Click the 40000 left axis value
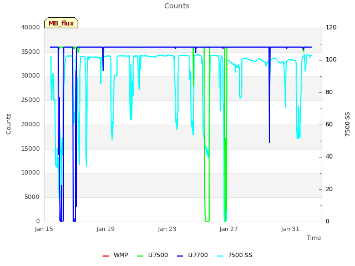The width and height of the screenshot is (355, 266). pos(31,27)
